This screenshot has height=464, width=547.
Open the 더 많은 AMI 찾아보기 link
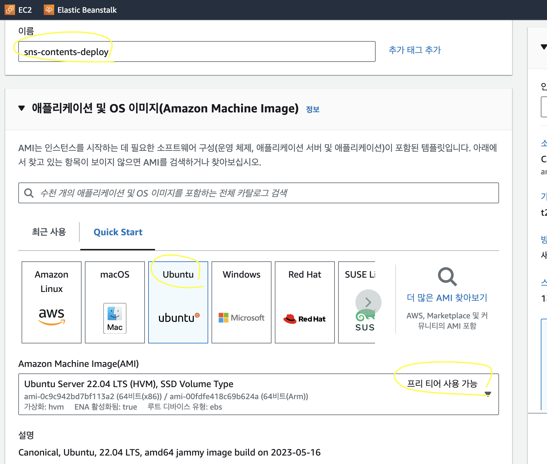tap(447, 297)
